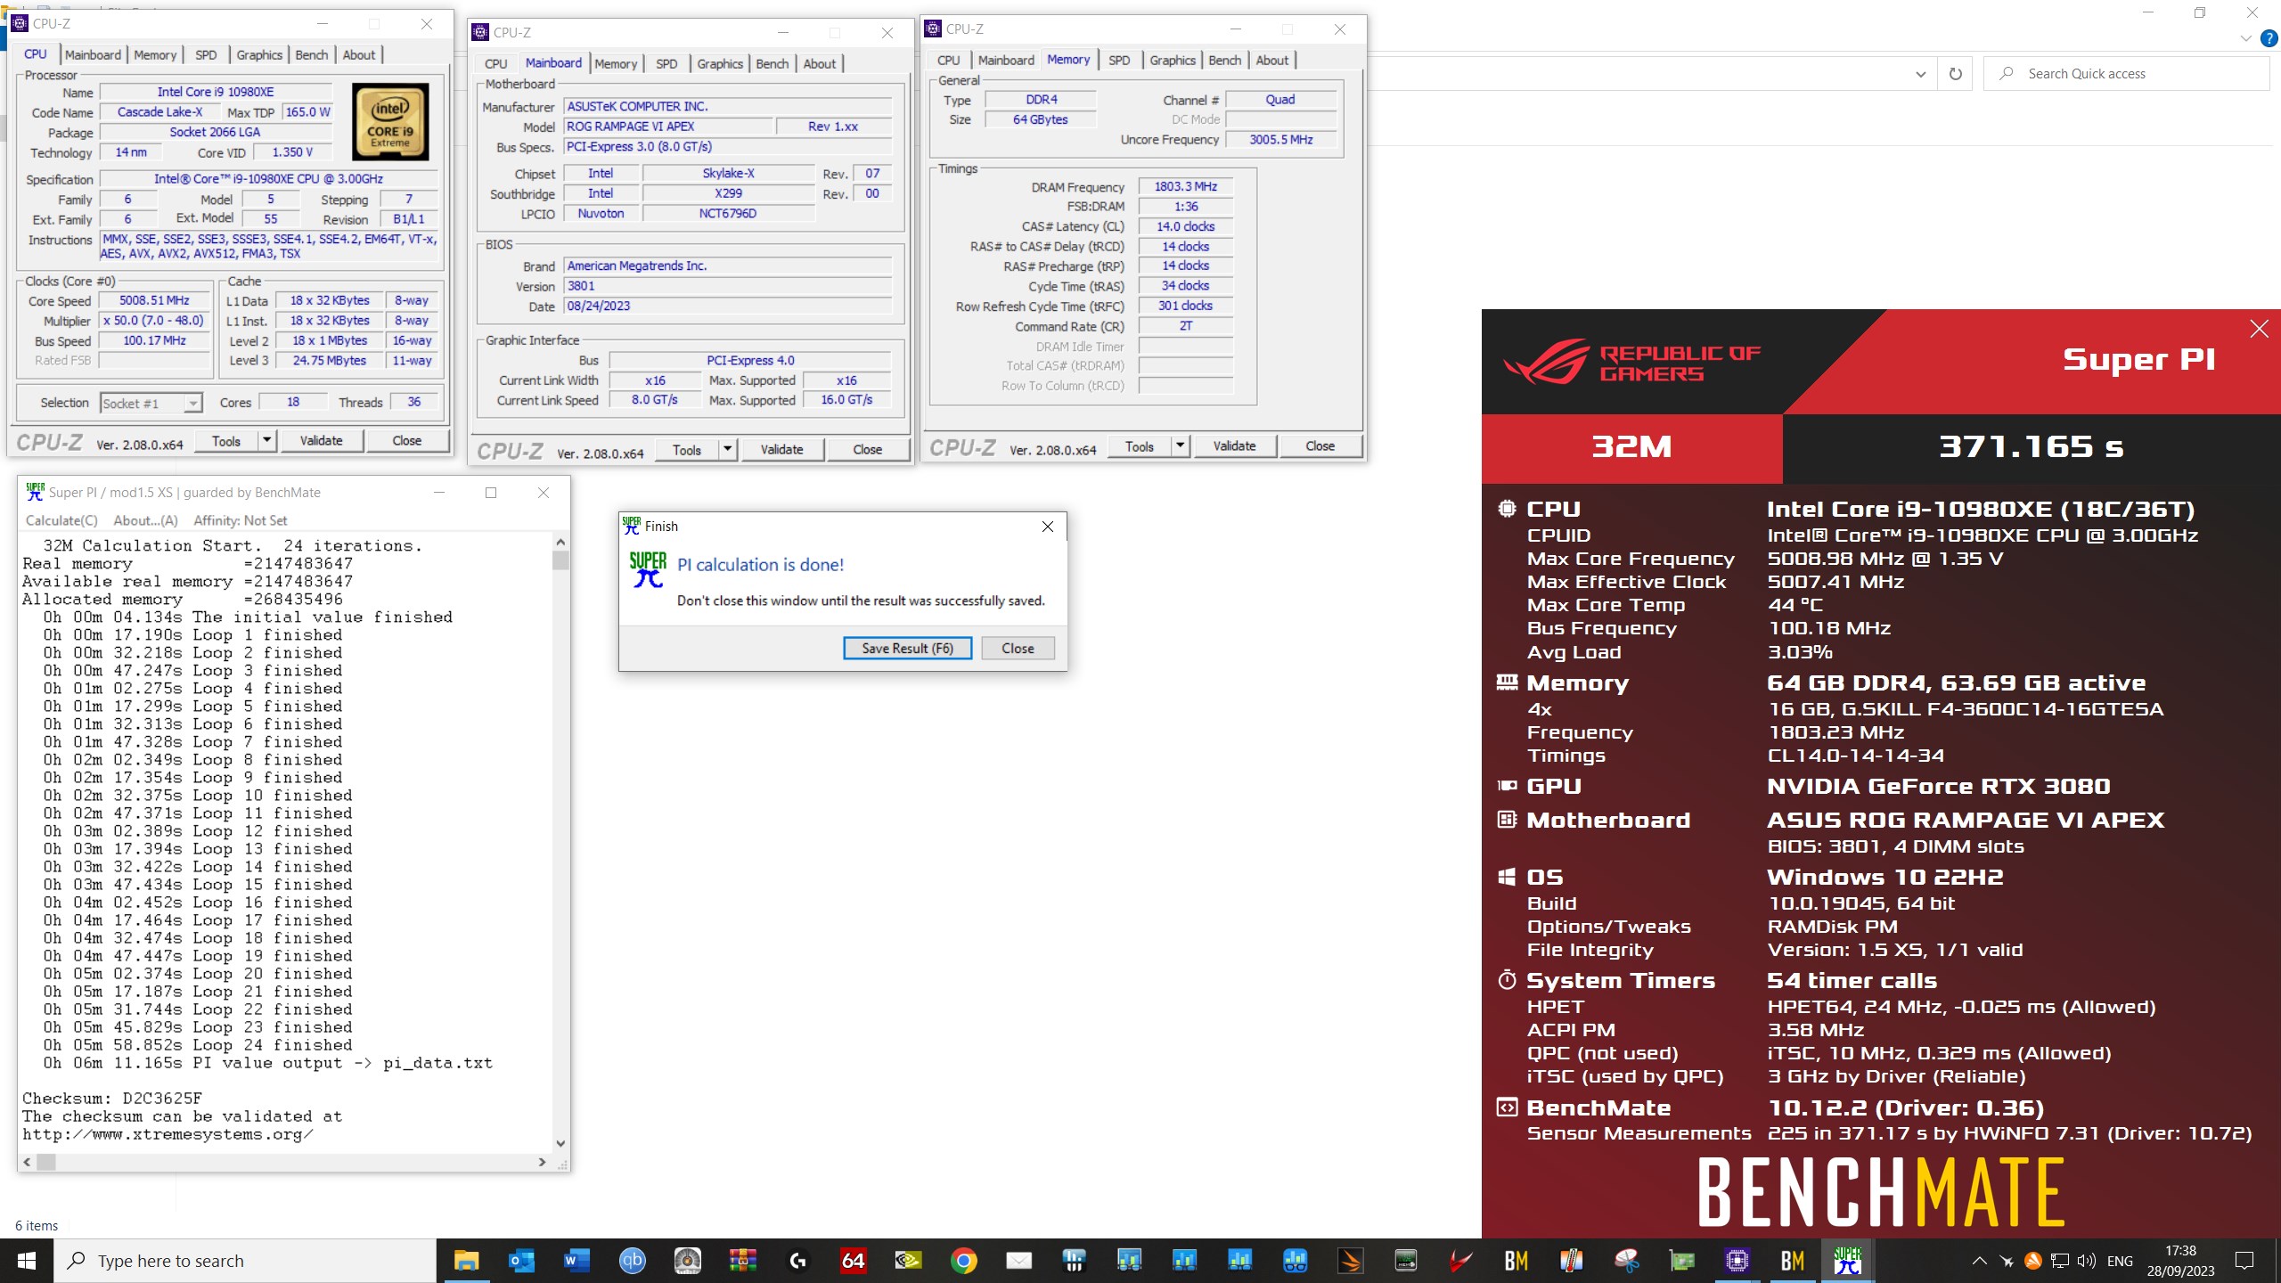Screen dimensions: 2281x1283
Task: Select Graphics tab in Mainboard CPU-Z window
Action: pyautogui.click(x=720, y=63)
